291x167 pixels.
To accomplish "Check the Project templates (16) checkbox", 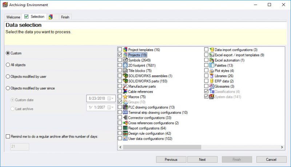I will tap(120, 50).
